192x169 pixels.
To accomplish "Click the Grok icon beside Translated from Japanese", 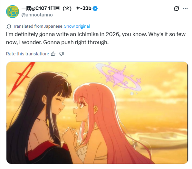I will (x=9, y=26).
